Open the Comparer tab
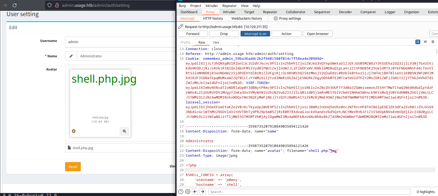 pyautogui.click(x=368, y=12)
